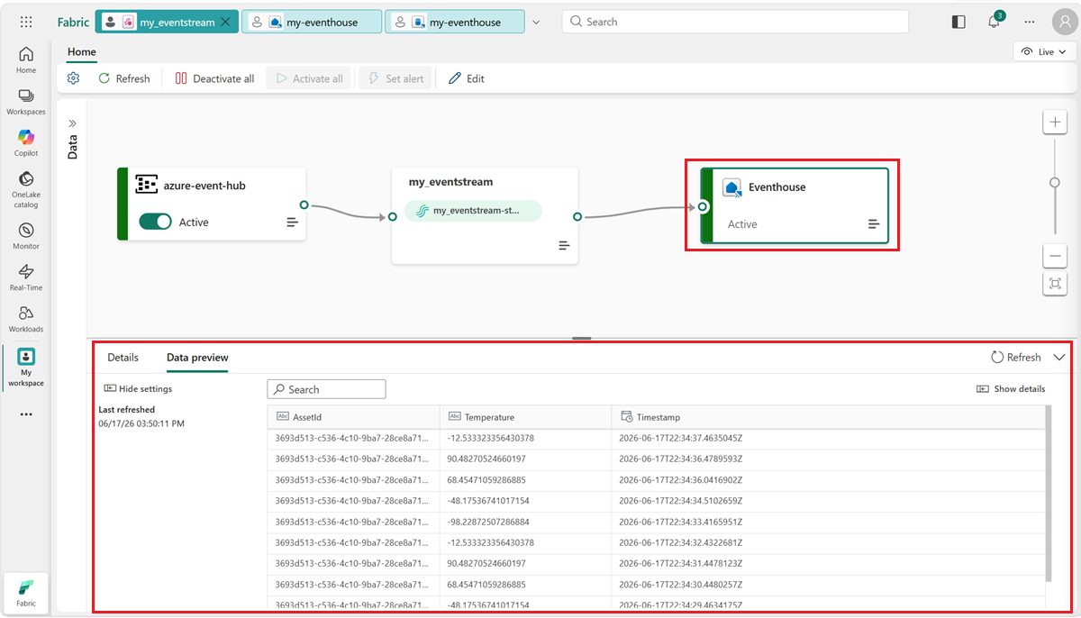Expand the Data pane

tap(73, 123)
